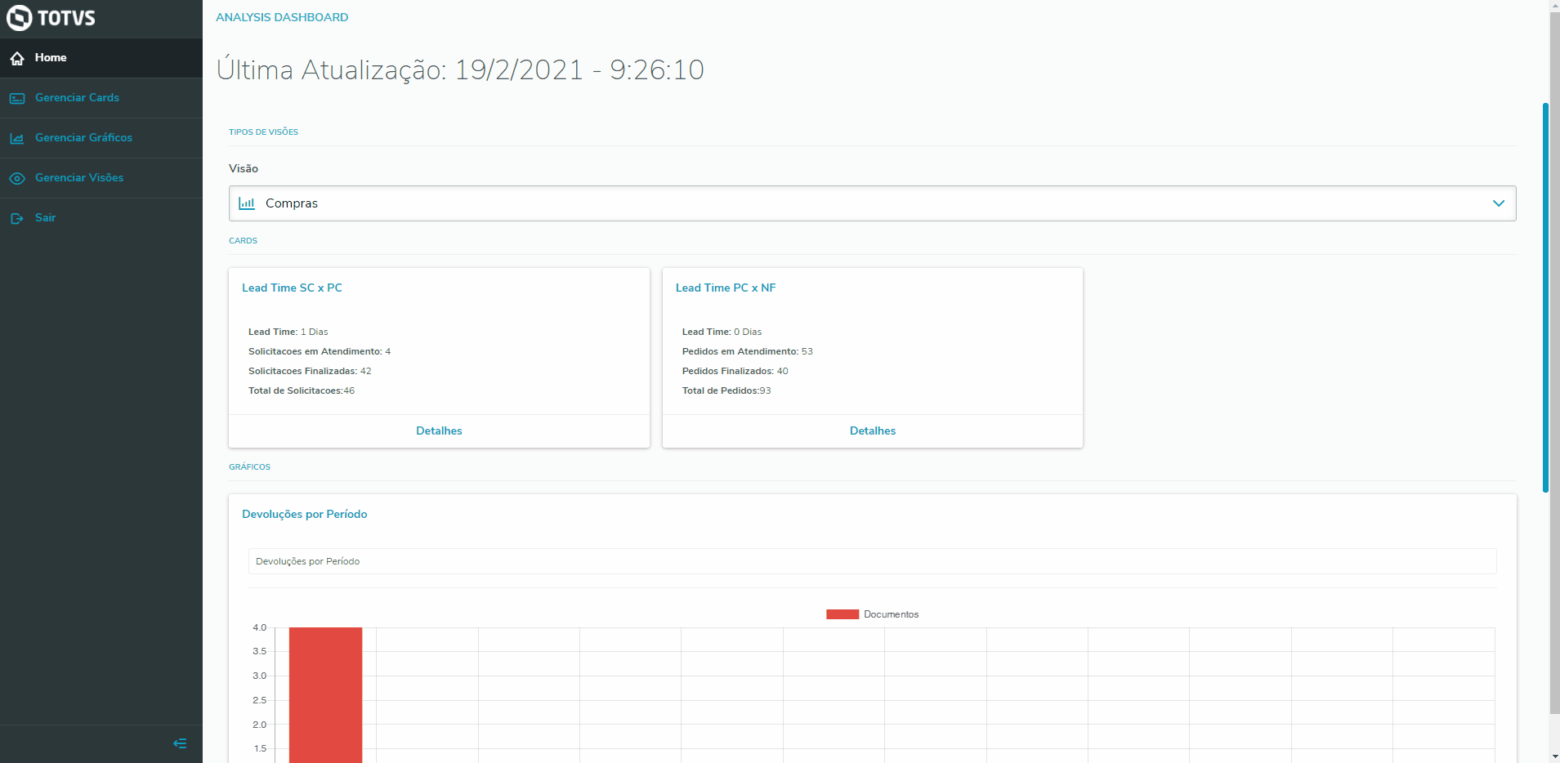Open the Home menu item

click(x=101, y=58)
